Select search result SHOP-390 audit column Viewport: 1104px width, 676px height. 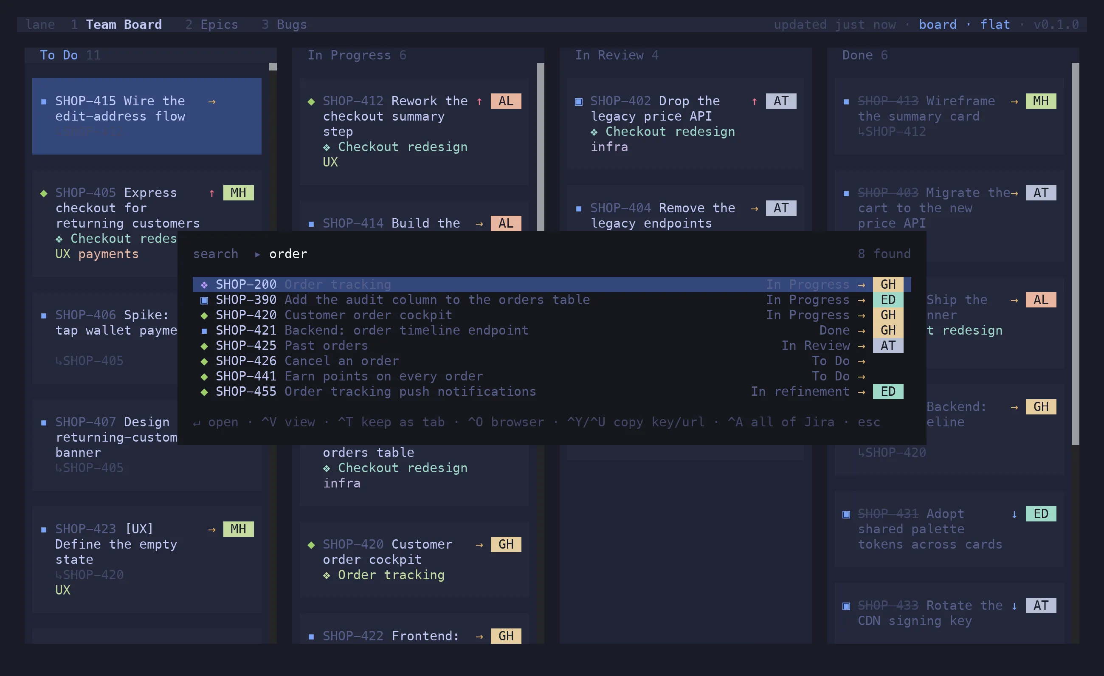552,300
